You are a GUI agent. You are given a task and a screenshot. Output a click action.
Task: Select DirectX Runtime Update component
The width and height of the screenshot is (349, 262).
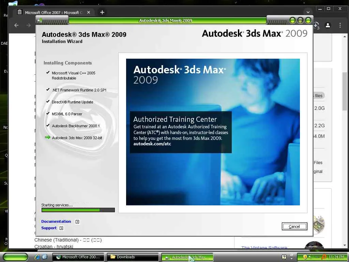(x=73, y=102)
